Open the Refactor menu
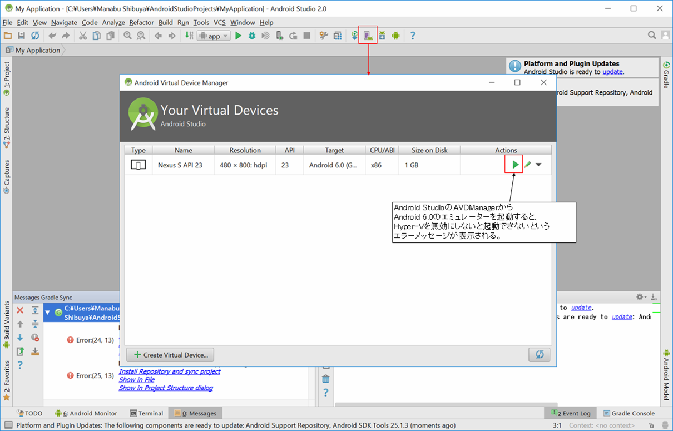This screenshot has height=431, width=673. 141,22
